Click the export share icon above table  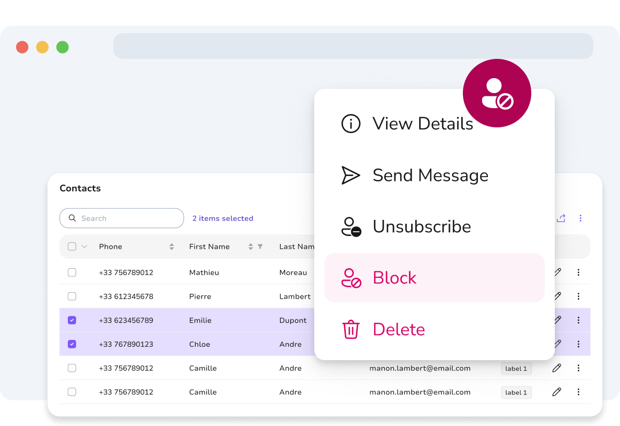tap(561, 218)
